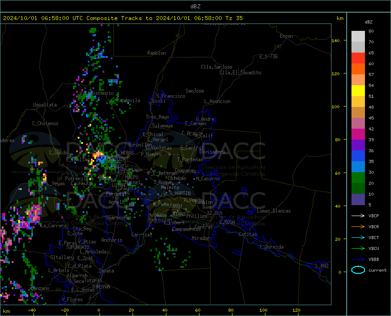Click the 'L_Asuncion' map label

pos(217,101)
